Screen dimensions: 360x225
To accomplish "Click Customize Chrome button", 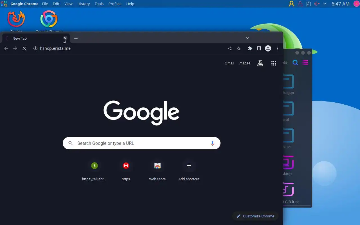I will (255, 216).
